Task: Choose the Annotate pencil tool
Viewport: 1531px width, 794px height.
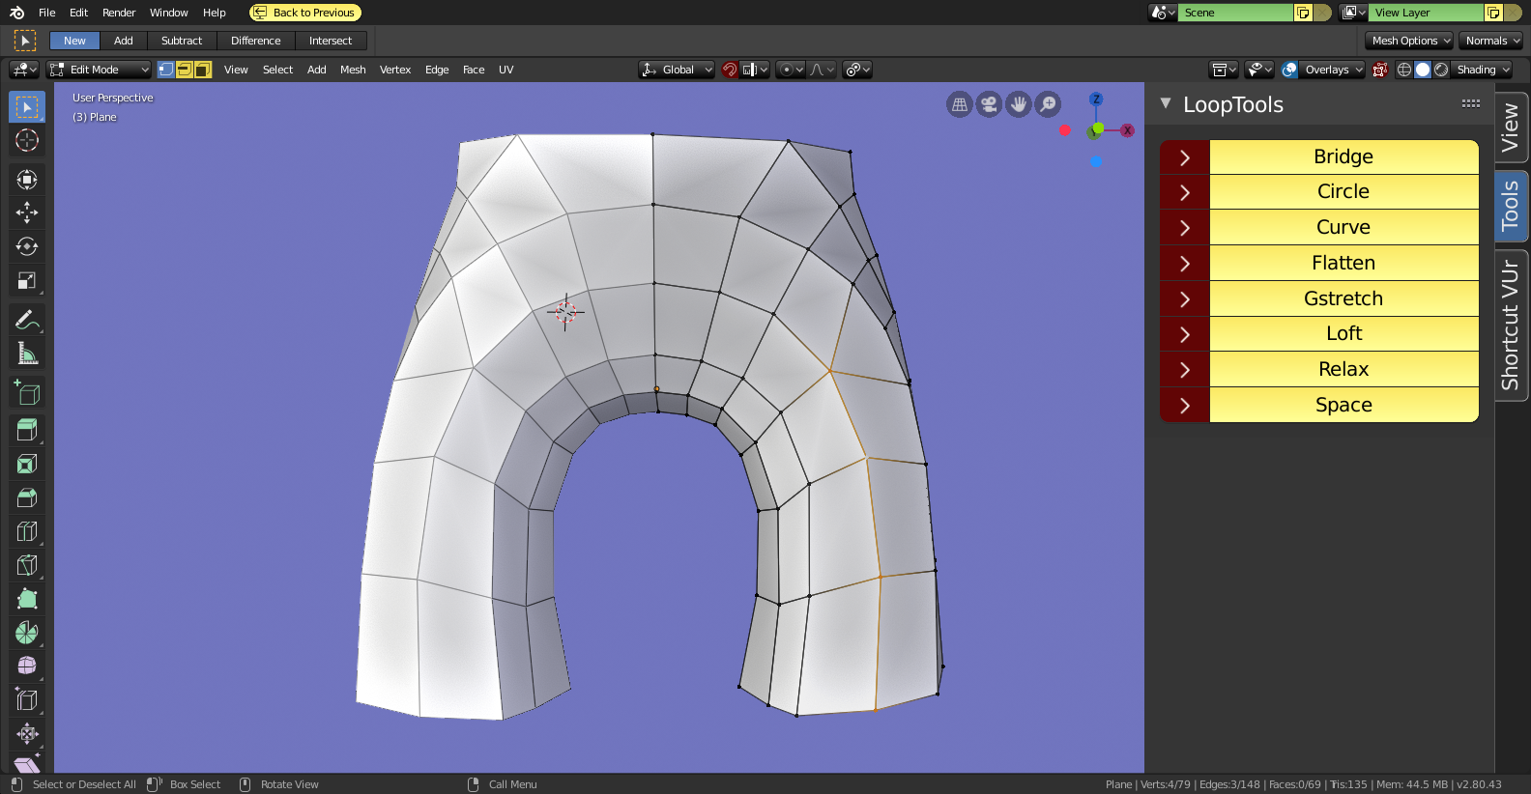Action: [27, 320]
